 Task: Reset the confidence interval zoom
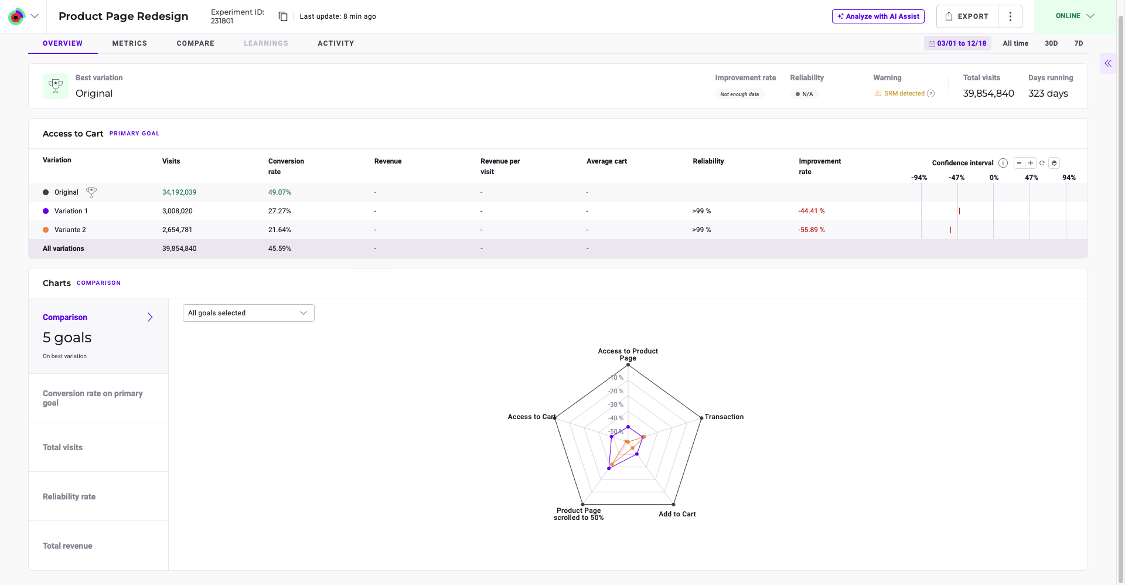click(1042, 163)
